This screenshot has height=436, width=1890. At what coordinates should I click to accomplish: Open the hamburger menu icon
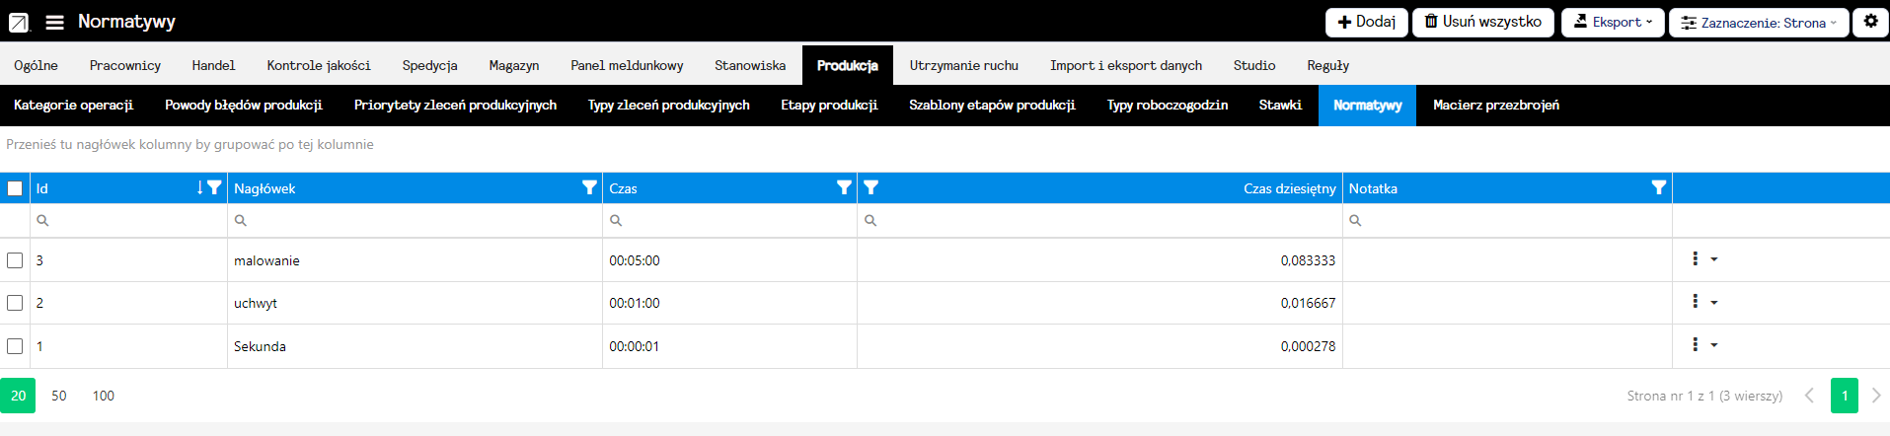(55, 22)
